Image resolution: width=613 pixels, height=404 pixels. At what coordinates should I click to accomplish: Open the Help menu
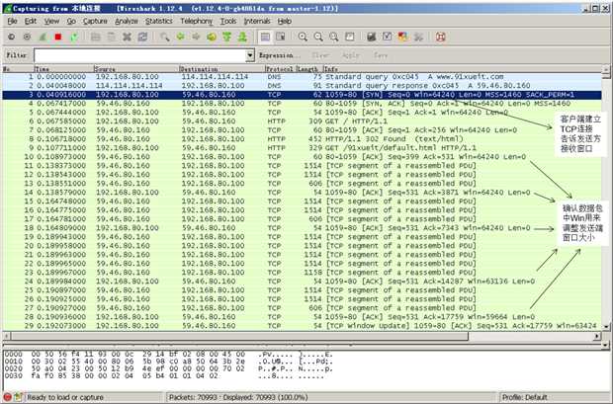(285, 21)
